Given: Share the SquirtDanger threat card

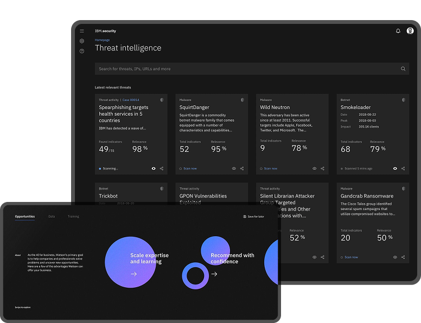Looking at the screenshot, I should pos(242,168).
